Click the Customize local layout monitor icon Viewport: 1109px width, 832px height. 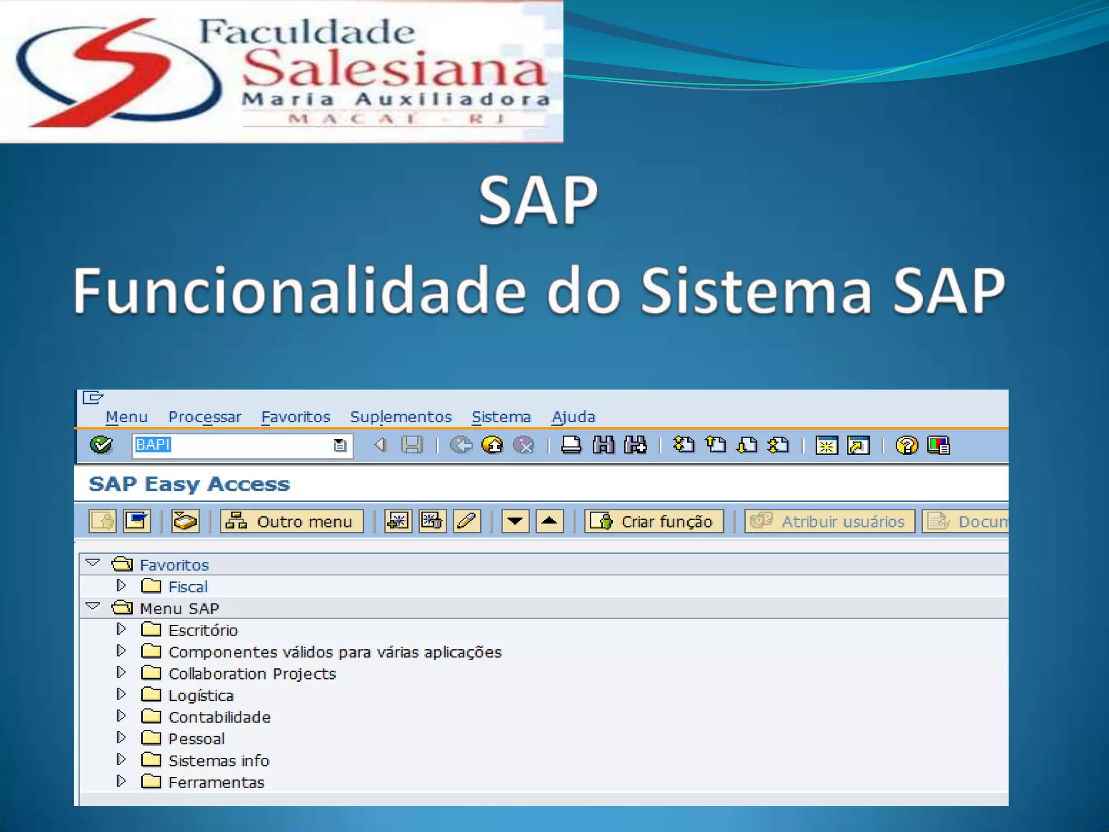pos(938,445)
